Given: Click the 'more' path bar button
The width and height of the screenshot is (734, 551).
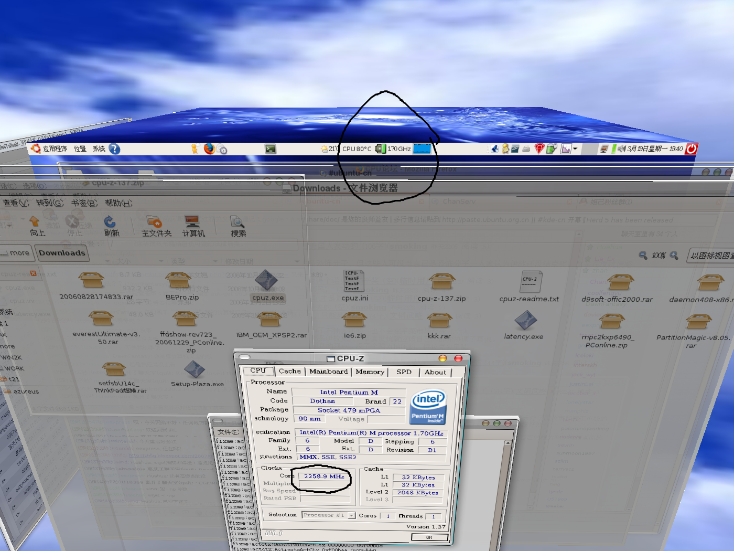Looking at the screenshot, I should 16,253.
